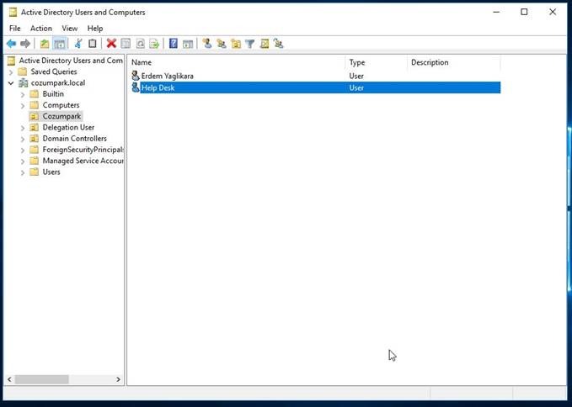Viewport: 572px width, 407px height.
Task: Open filter options with the funnel icon
Action: [x=250, y=44]
